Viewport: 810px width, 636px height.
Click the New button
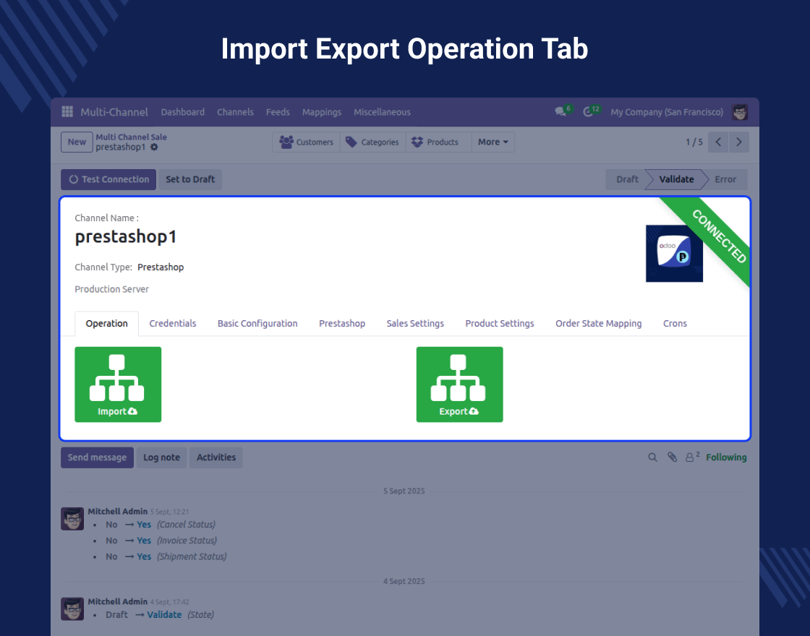[77, 142]
